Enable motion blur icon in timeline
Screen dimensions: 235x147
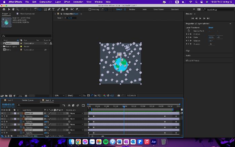coord(78,105)
